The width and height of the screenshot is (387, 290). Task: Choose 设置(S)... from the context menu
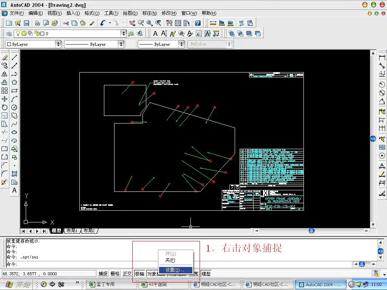[x=175, y=270]
